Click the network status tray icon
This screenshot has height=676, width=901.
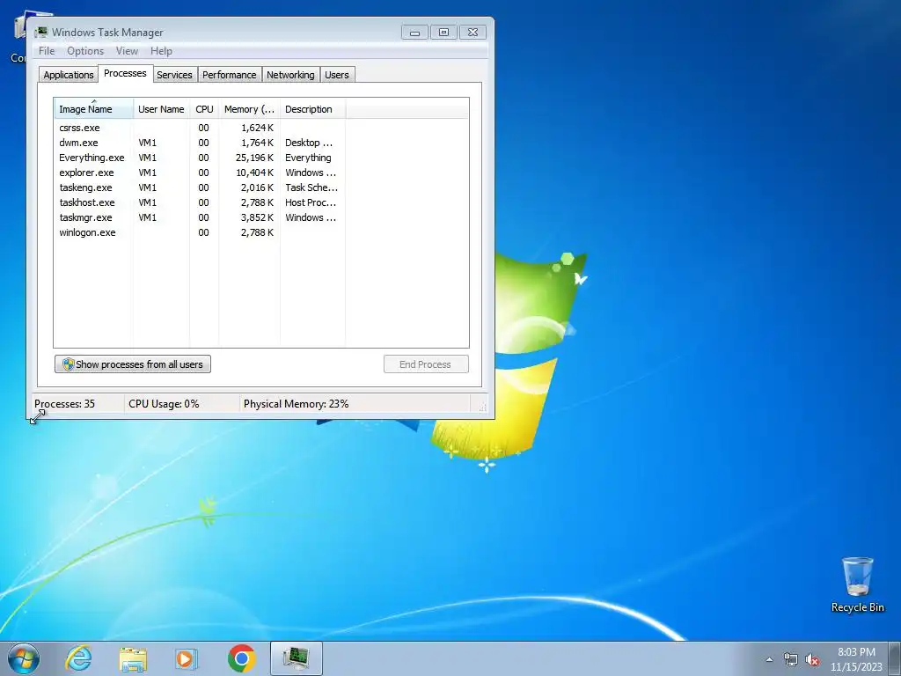[791, 659]
